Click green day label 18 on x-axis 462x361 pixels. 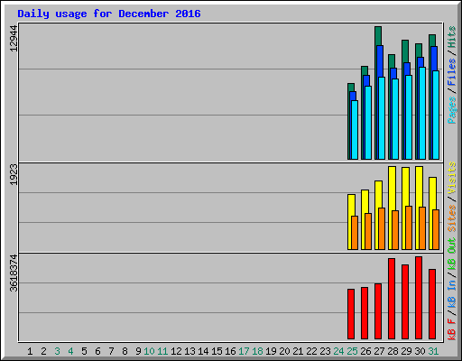[257, 351]
